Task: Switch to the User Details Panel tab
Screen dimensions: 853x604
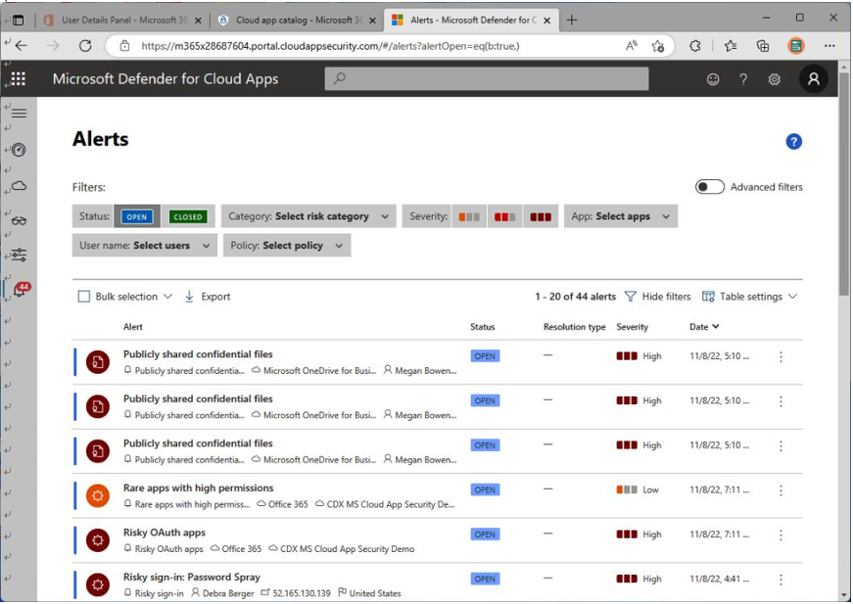Action: pyautogui.click(x=123, y=21)
